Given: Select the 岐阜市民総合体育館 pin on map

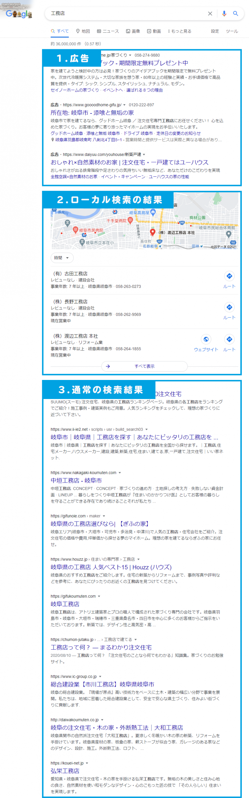Looking at the screenshot, I should pos(229,234).
